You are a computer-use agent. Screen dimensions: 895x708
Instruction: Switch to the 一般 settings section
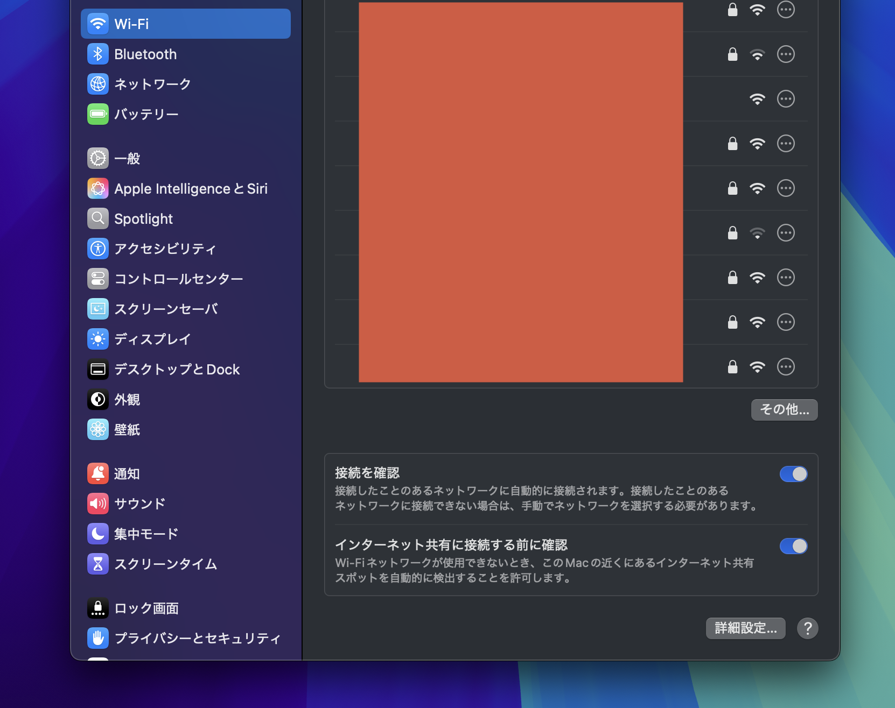click(x=97, y=158)
